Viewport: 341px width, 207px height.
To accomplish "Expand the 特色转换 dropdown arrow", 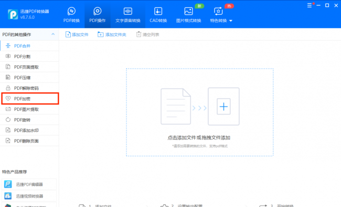I will [x=231, y=21].
